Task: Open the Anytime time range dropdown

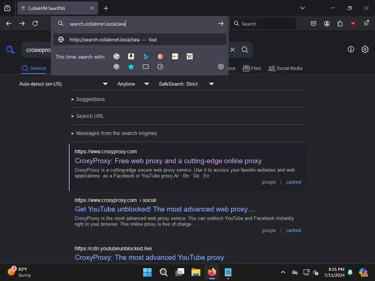Action: click(x=133, y=84)
